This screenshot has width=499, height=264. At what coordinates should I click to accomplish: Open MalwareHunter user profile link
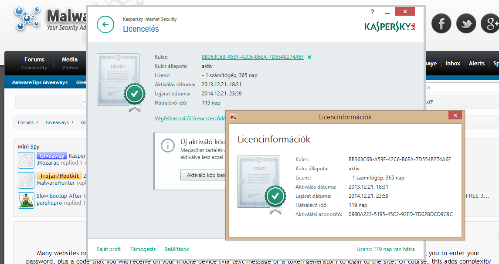tap(56, 183)
